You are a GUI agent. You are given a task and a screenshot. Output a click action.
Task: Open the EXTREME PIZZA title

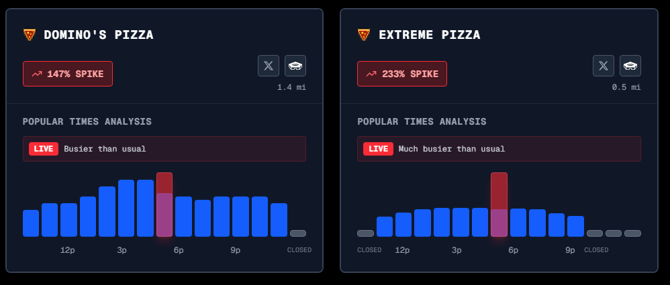pyautogui.click(x=430, y=35)
